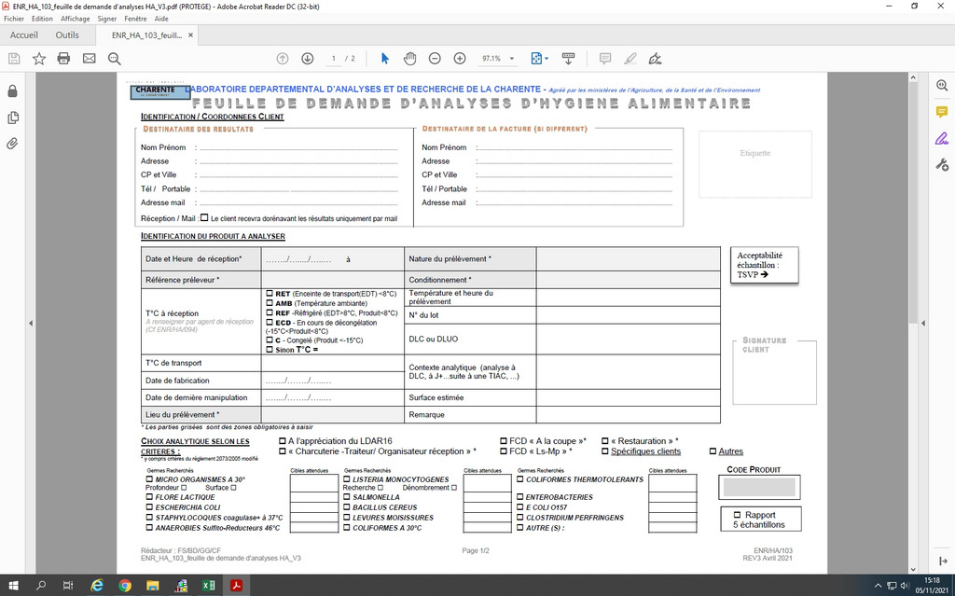This screenshot has height=596, width=955.
Task: Zoom out with minus icon
Action: point(435,59)
